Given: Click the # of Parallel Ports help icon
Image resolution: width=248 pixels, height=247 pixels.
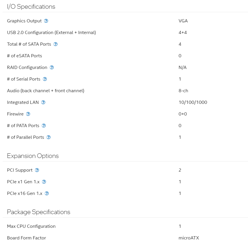Looking at the screenshot, I should (49, 137).
